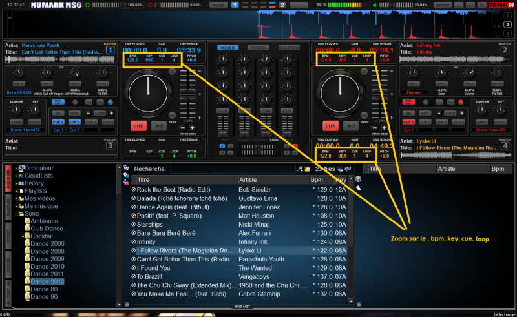Screen dimensions: 517x317
Task: Double the loop length on deck 1
Action: click(111, 114)
